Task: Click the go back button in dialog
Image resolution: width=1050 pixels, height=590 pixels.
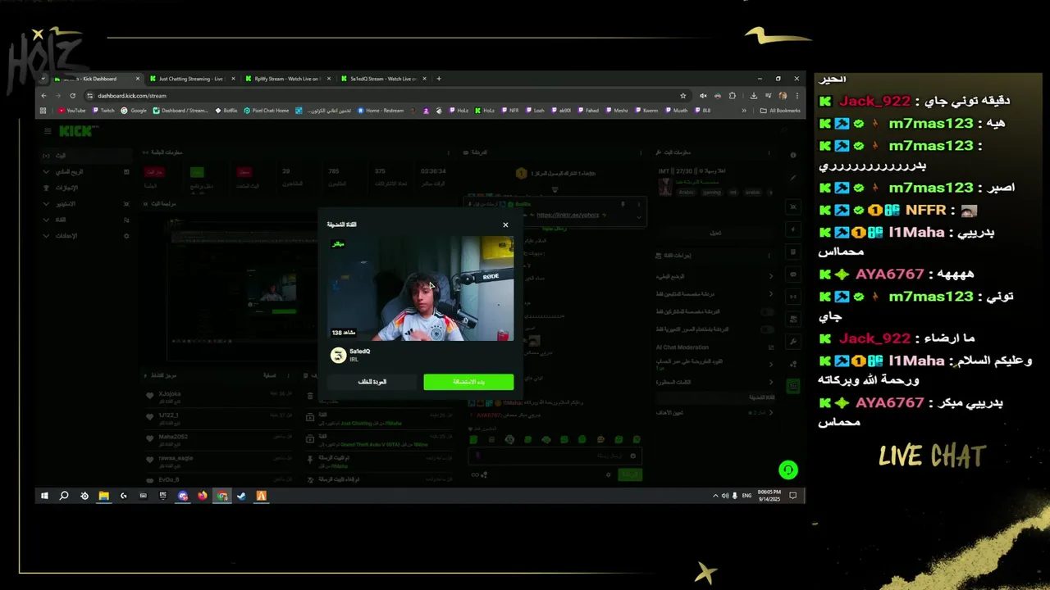Action: (x=372, y=382)
